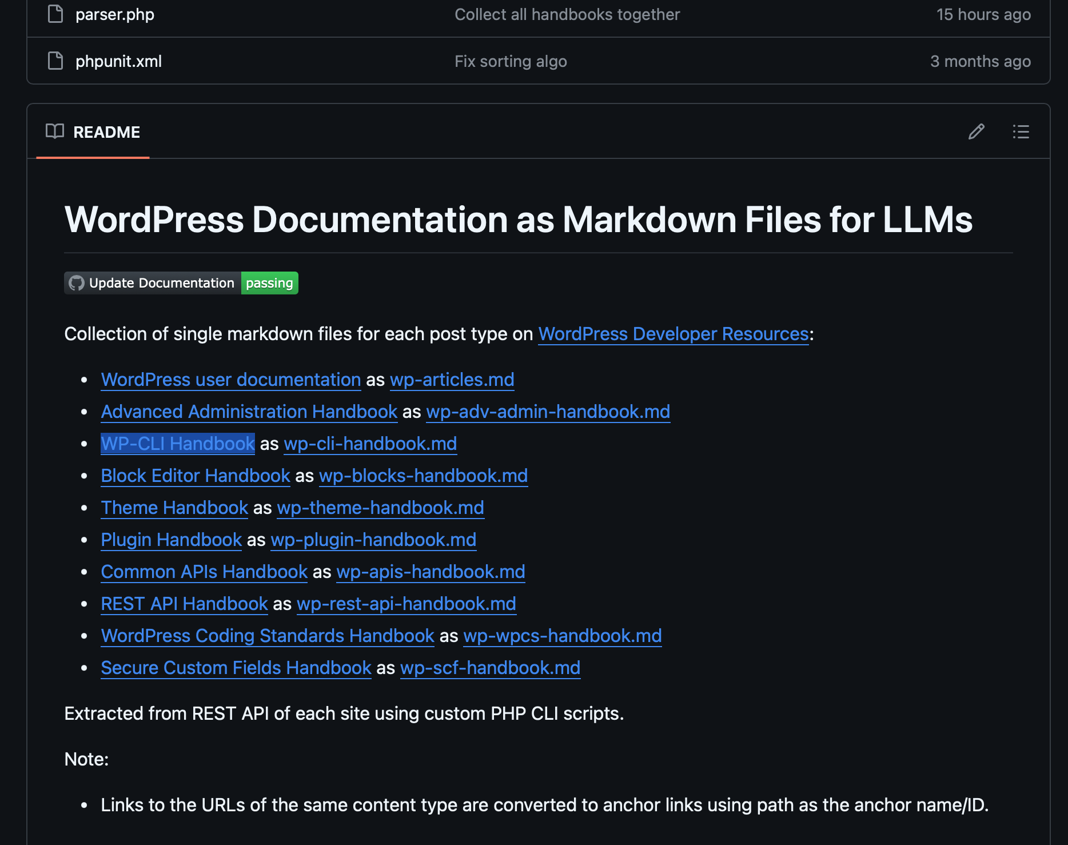Open WordPress Developer Resources link
Screen dimensions: 1068x845
674,334
